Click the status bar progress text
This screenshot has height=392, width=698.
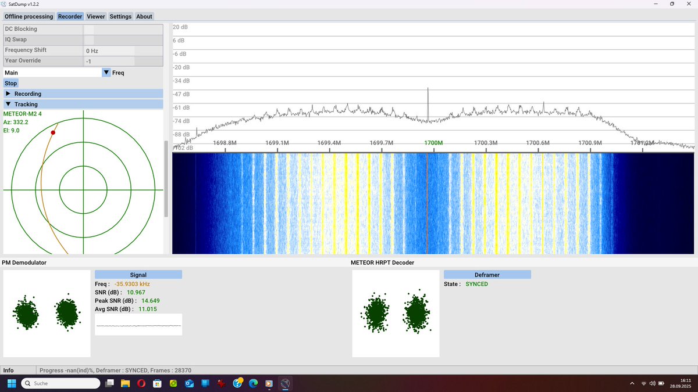click(115, 371)
